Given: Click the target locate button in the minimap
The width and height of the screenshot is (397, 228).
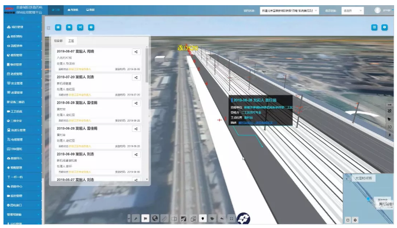Looking at the screenshot, I should tap(355, 220).
